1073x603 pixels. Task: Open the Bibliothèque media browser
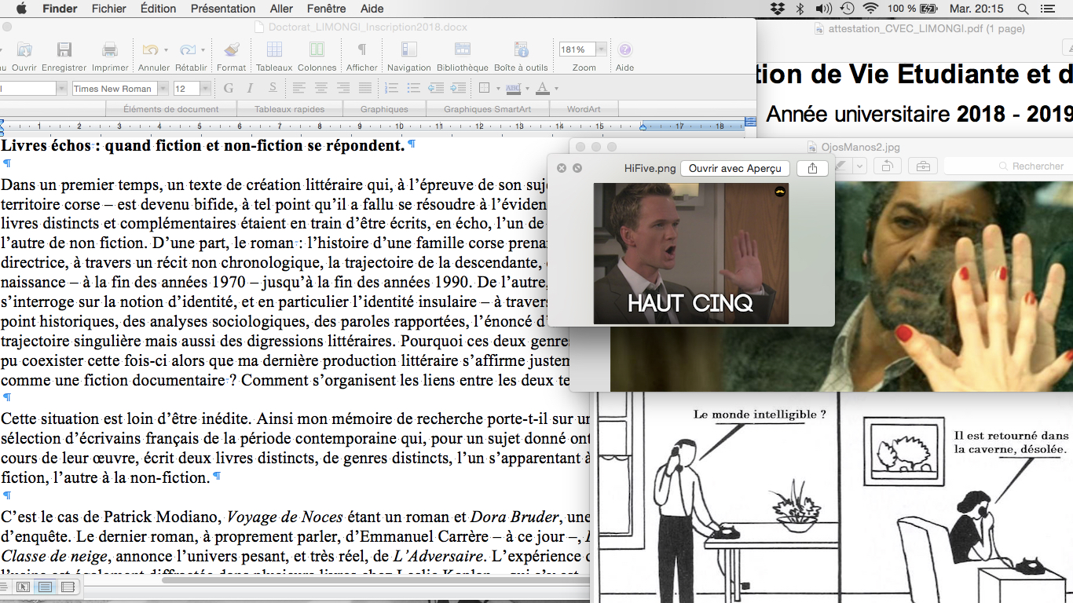pyautogui.click(x=462, y=50)
